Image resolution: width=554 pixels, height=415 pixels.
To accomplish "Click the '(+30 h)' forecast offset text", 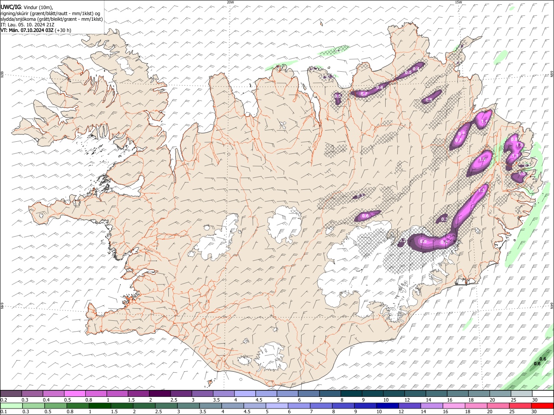I will 63,30.
